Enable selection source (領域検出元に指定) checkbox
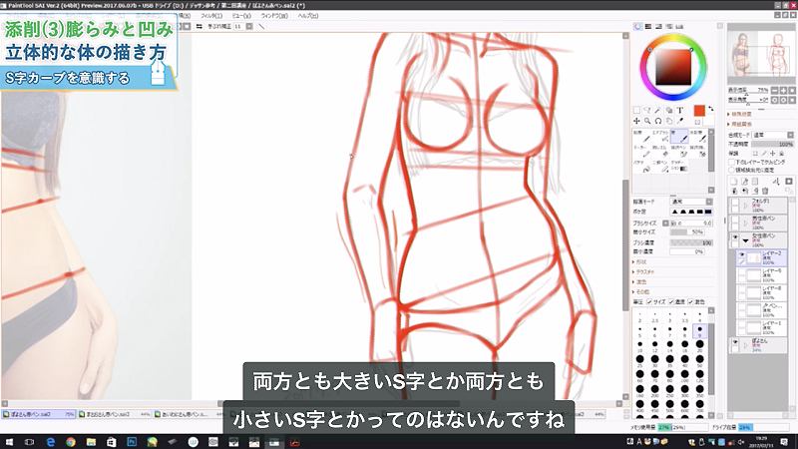The height and width of the screenshot is (449, 798). (x=732, y=170)
